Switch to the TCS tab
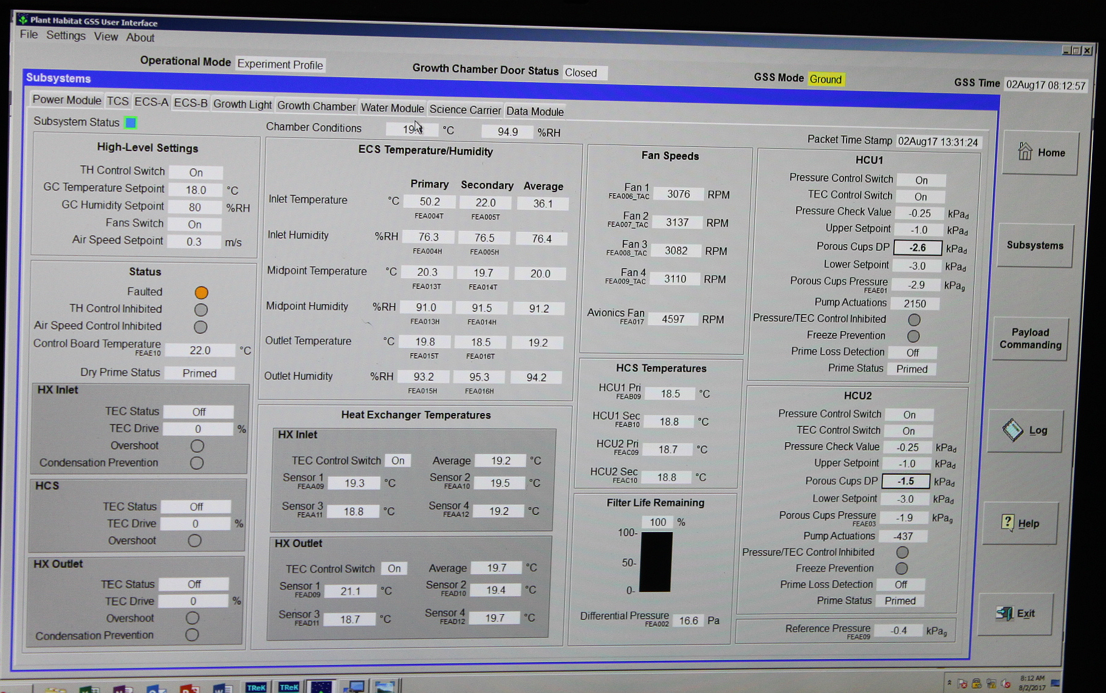This screenshot has width=1106, height=693. pos(118,101)
